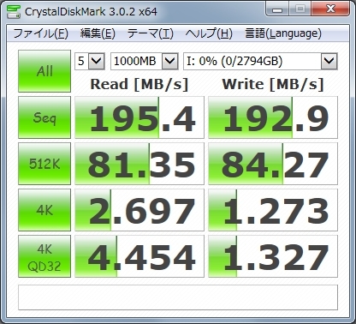The image size is (356, 324).
Task: Run all benchmarks with All button
Action: pos(44,71)
